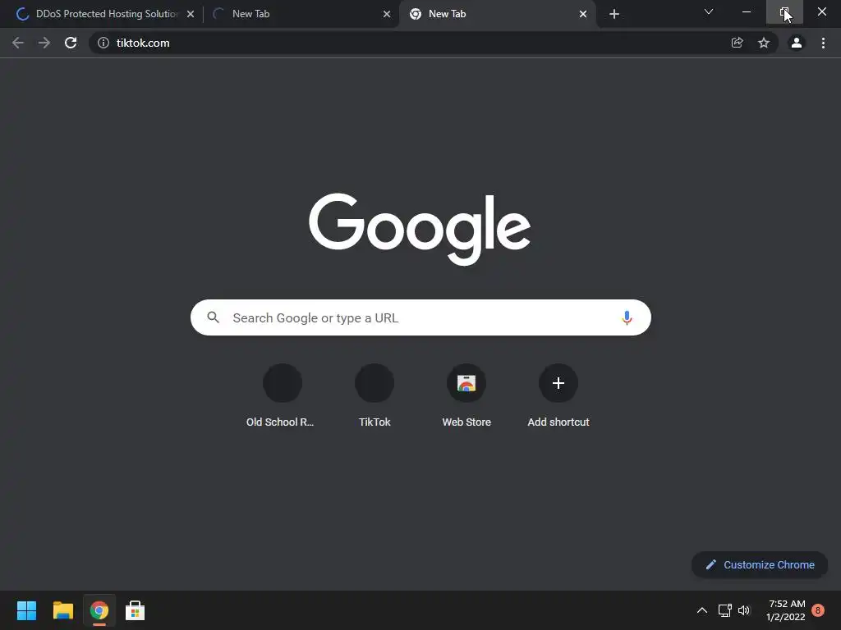This screenshot has height=630, width=841.
Task: Expand the tab search chevron
Action: click(709, 11)
